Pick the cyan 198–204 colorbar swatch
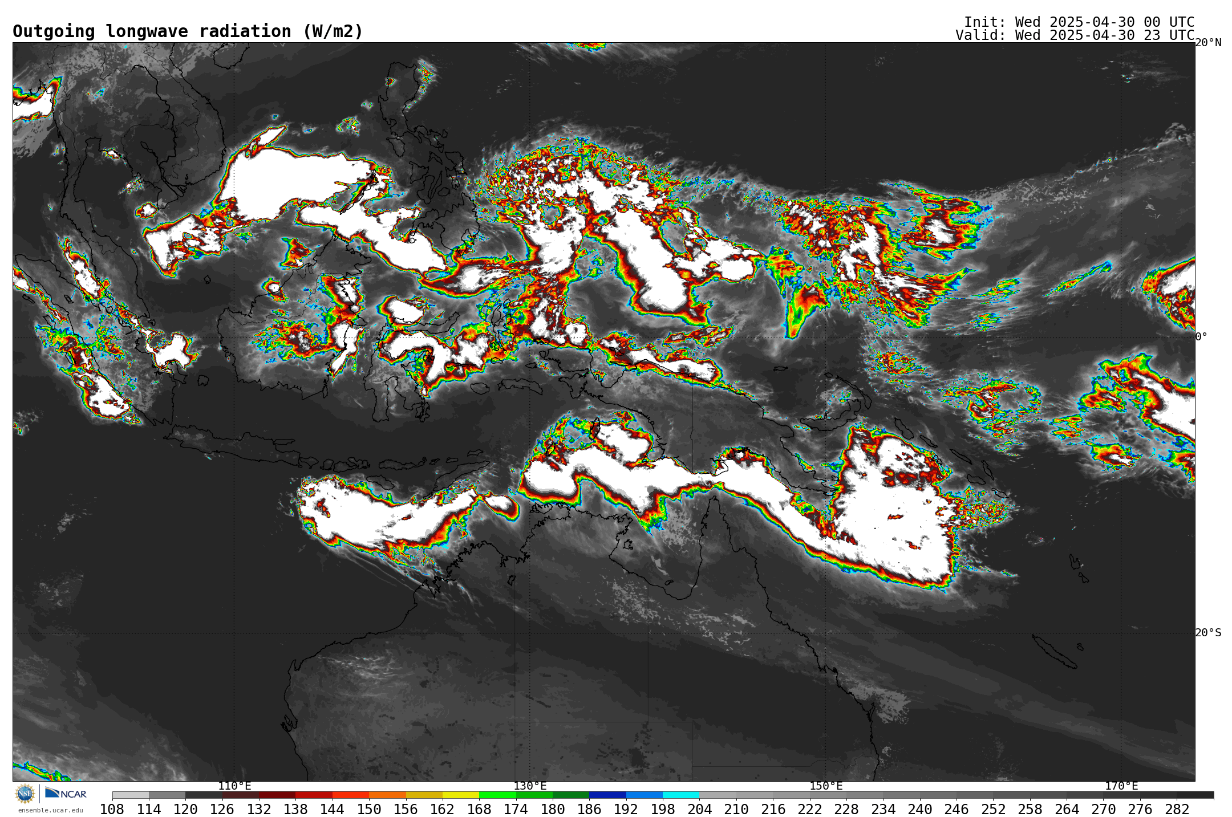Viewport: 1232px width, 817px height. coord(681,795)
